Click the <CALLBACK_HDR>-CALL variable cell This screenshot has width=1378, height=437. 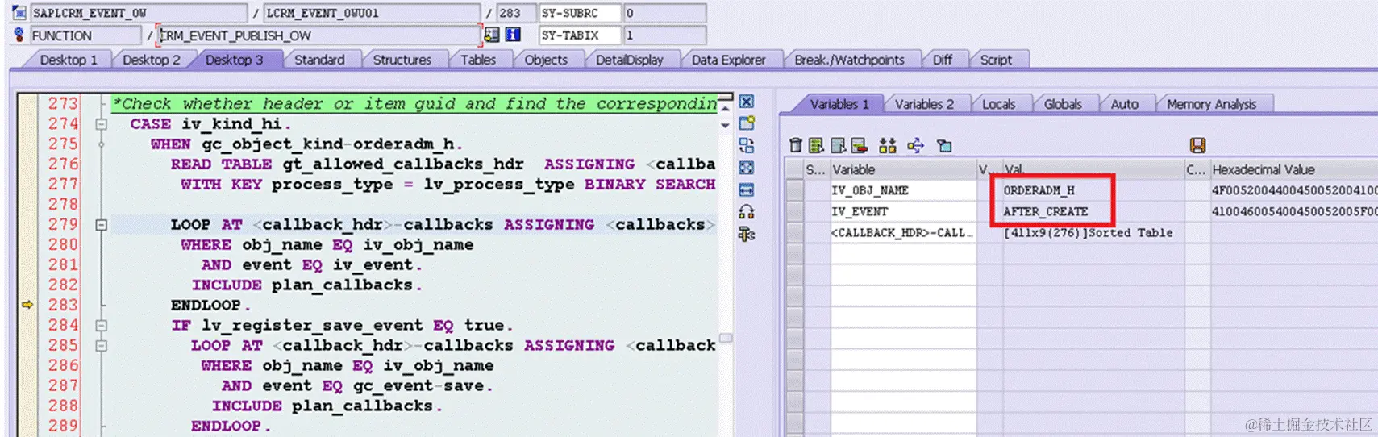pyautogui.click(x=903, y=232)
